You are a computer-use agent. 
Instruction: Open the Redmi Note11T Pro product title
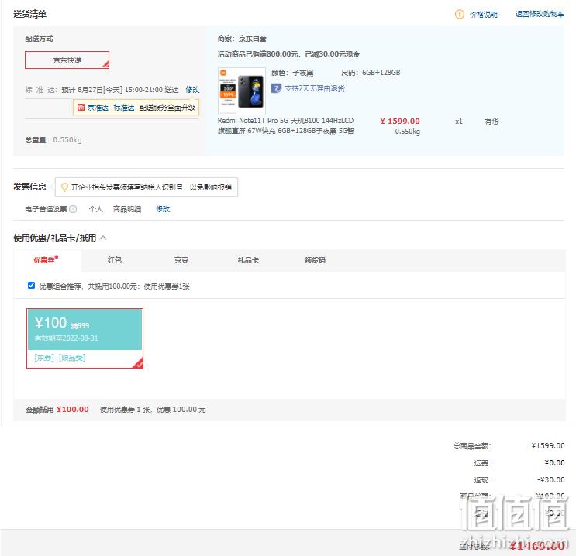pyautogui.click(x=285, y=125)
